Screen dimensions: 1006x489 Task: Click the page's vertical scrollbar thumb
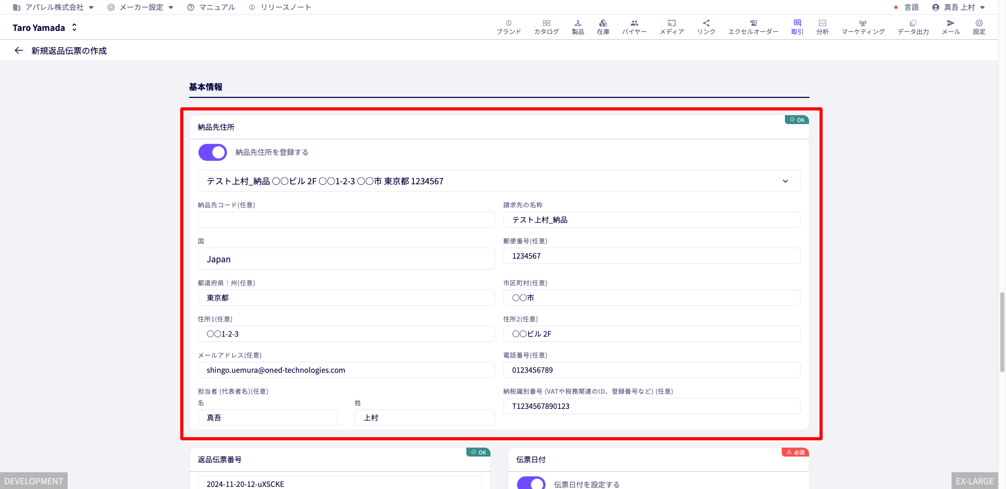click(1002, 332)
